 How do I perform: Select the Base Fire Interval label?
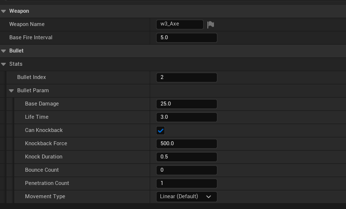30,37
